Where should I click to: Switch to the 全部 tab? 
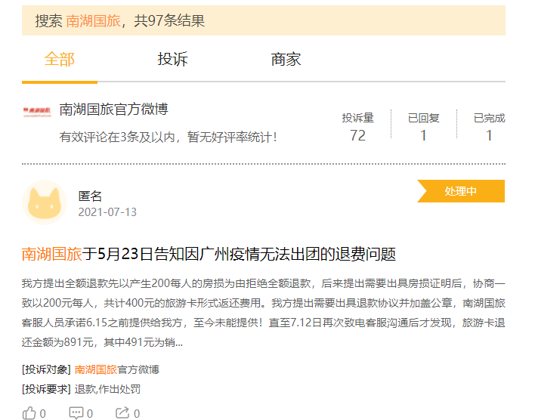pyautogui.click(x=60, y=60)
